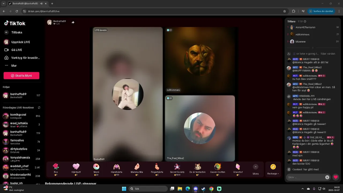Expand More gifts chevron
The image size is (343, 193).
(x=256, y=167)
